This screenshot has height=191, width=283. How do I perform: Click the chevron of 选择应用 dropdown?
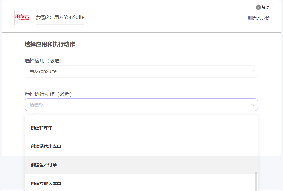click(252, 71)
